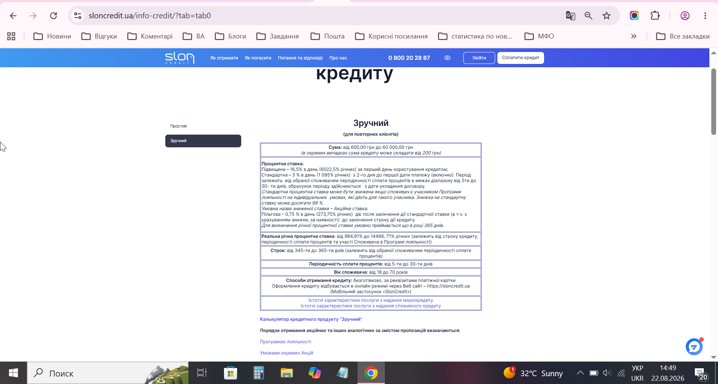This screenshot has height=384, width=718.
Task: Open the Відгуки bookmark folder
Action: 99,36
